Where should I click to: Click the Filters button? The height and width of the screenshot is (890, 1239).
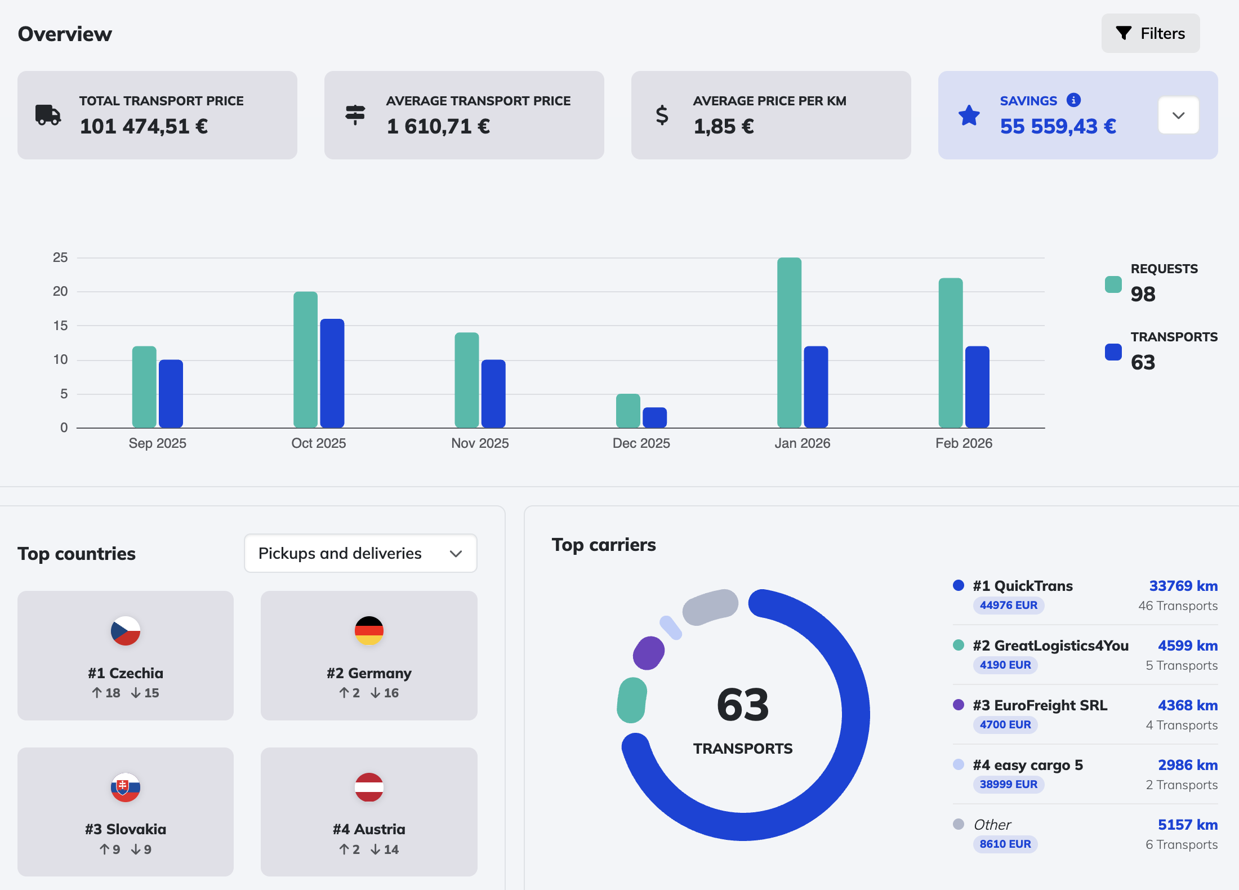[1150, 33]
